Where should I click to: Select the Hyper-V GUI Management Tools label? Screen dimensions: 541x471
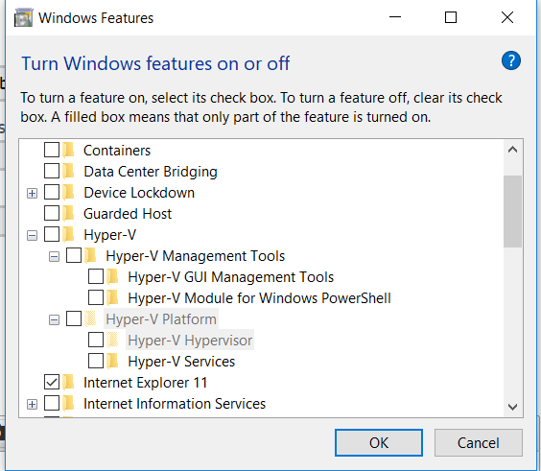[x=231, y=277]
